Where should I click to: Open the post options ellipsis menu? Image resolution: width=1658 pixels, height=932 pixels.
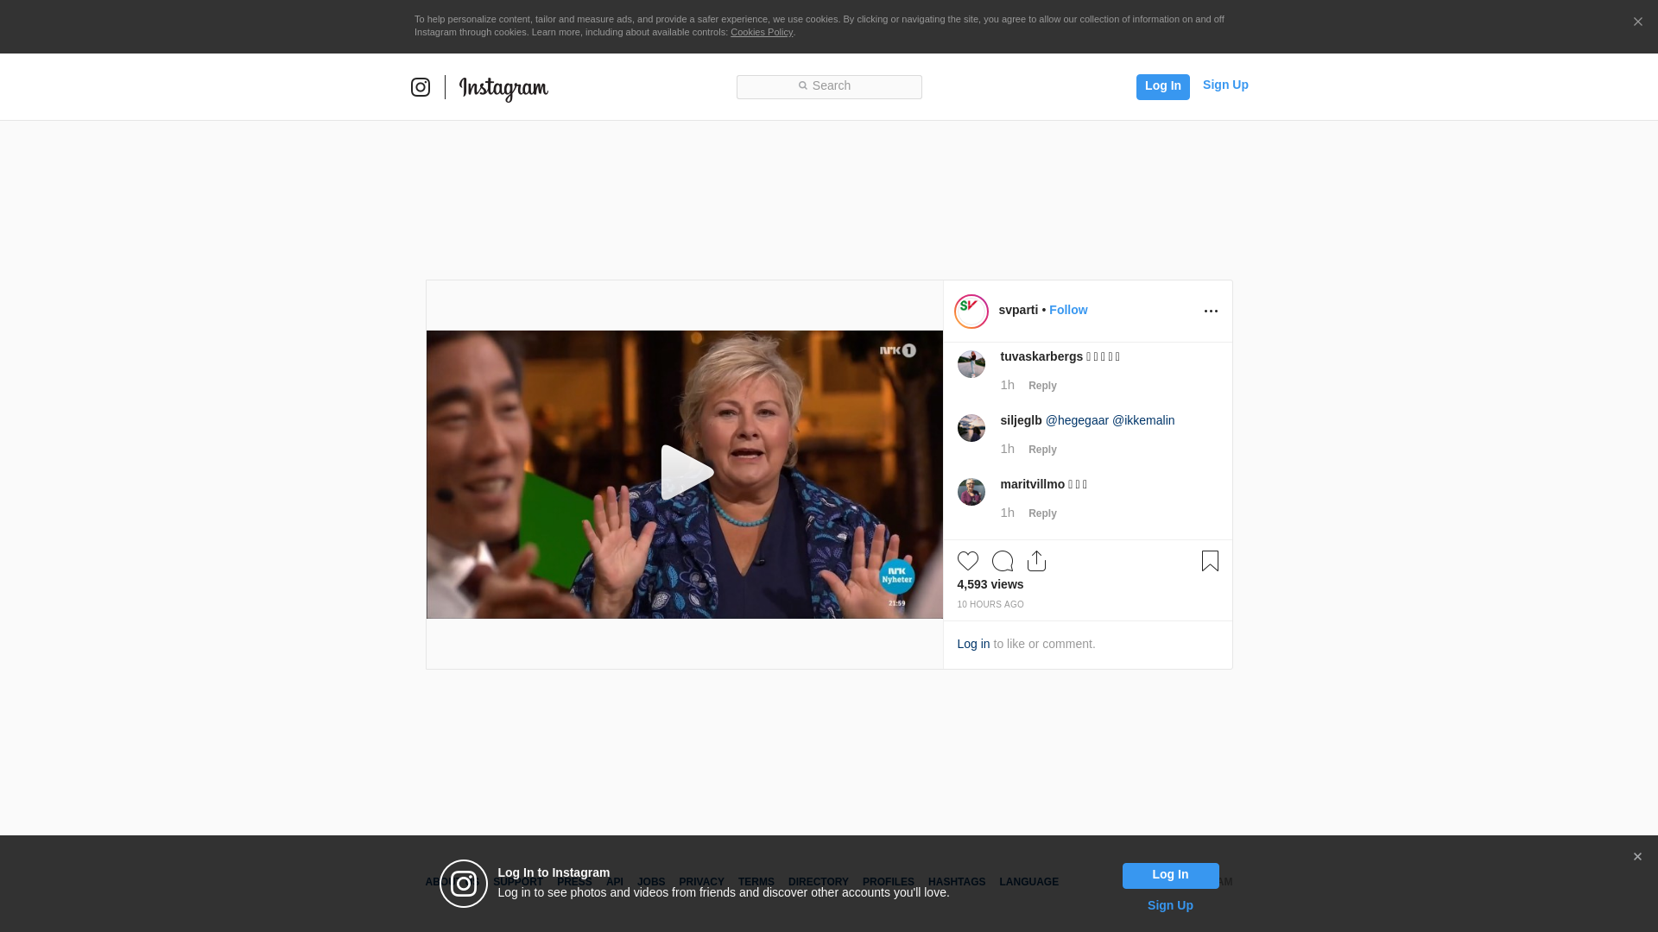point(1211,312)
